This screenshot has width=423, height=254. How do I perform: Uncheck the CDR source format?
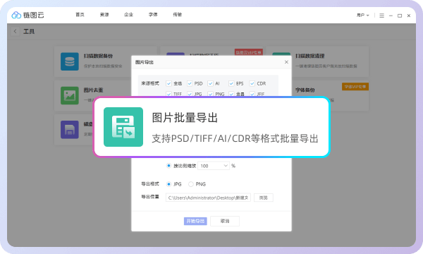252,83
